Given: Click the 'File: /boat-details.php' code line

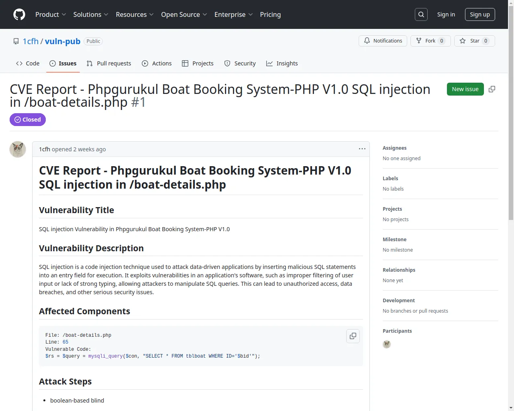Looking at the screenshot, I should [x=78, y=335].
